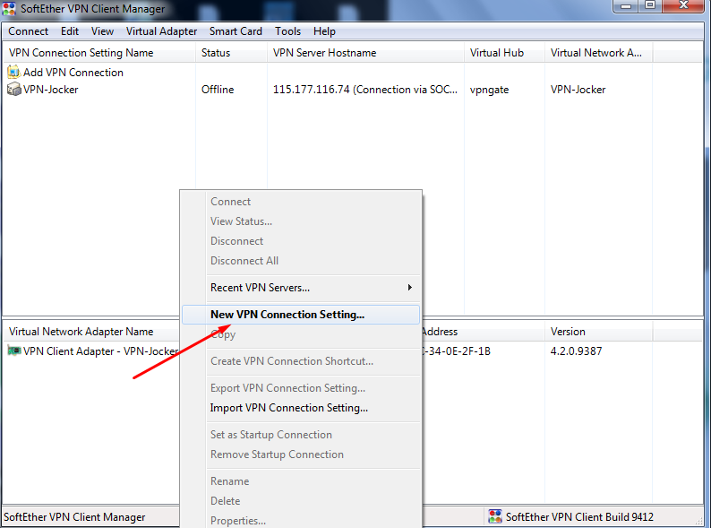
Task: Click VPN-Jocker in Virtual Network Adapter column
Action: (578, 90)
